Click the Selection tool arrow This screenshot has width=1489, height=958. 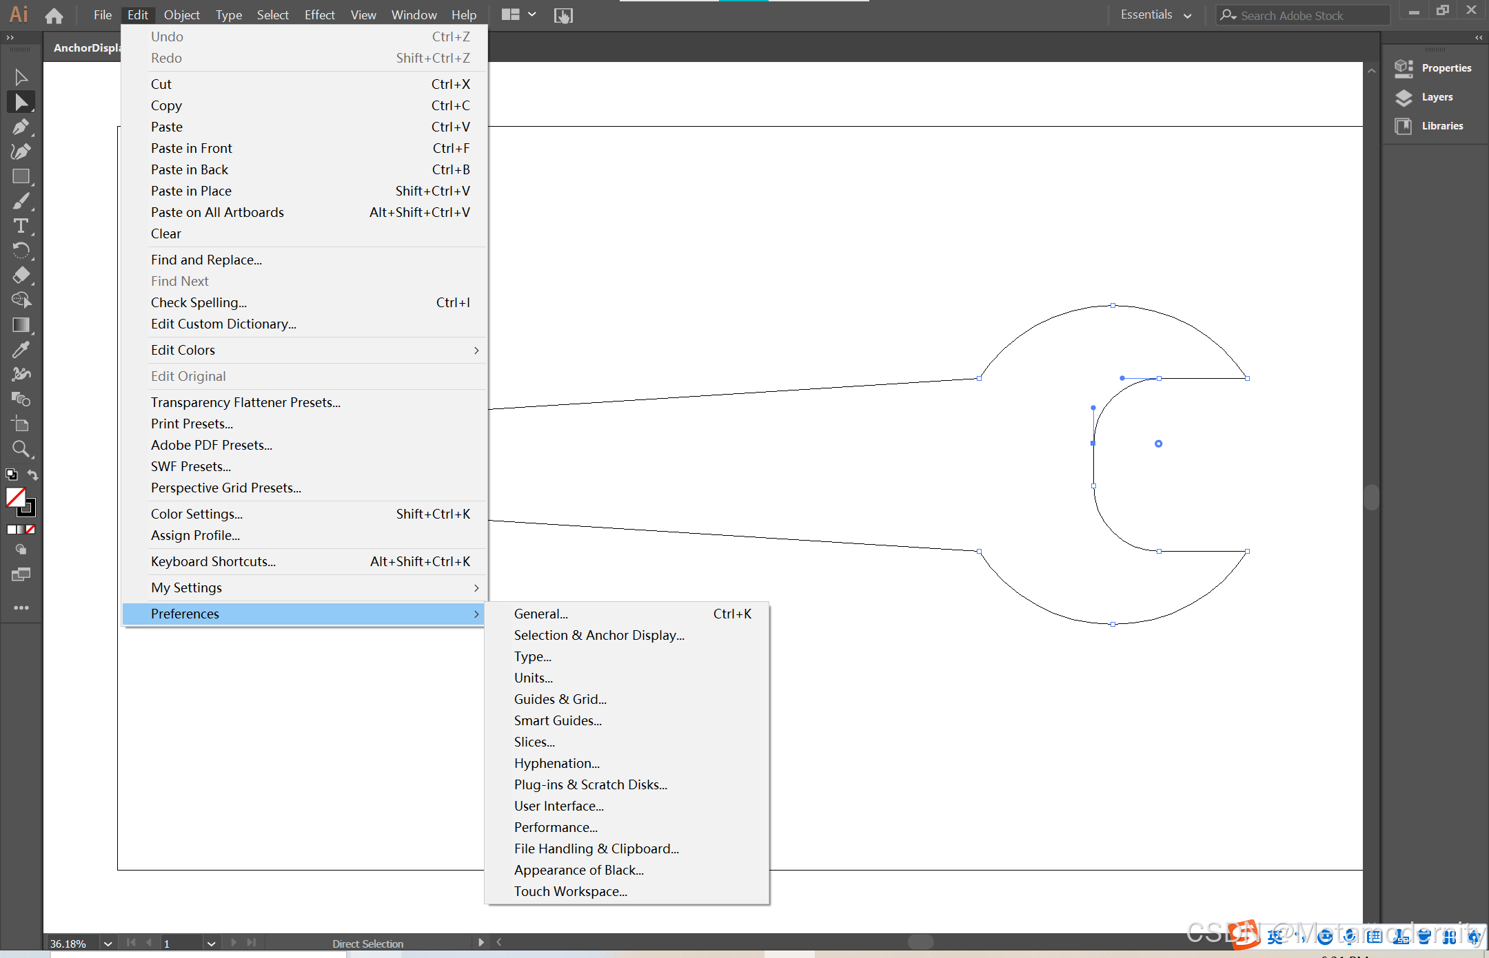click(21, 77)
